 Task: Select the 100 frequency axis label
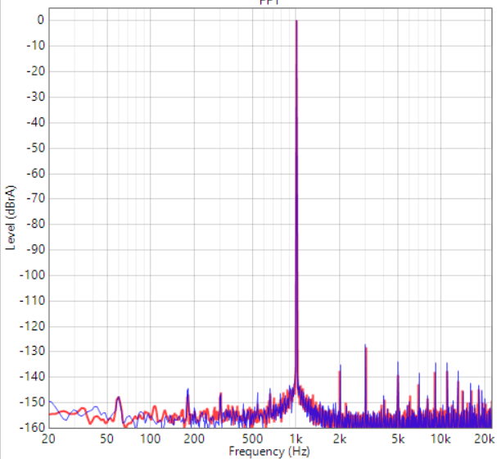[150, 439]
